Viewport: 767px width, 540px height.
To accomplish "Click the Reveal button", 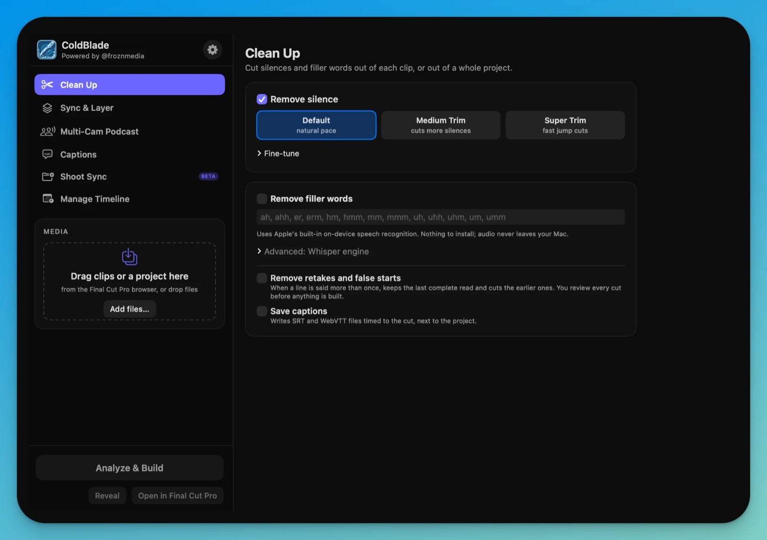I will pos(107,496).
